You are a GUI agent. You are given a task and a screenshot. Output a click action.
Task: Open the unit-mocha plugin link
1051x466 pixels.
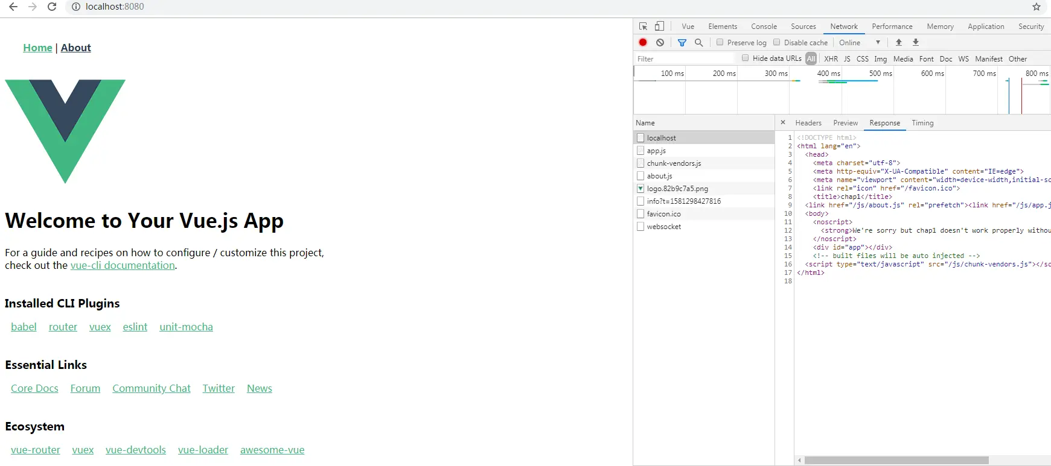(x=186, y=327)
